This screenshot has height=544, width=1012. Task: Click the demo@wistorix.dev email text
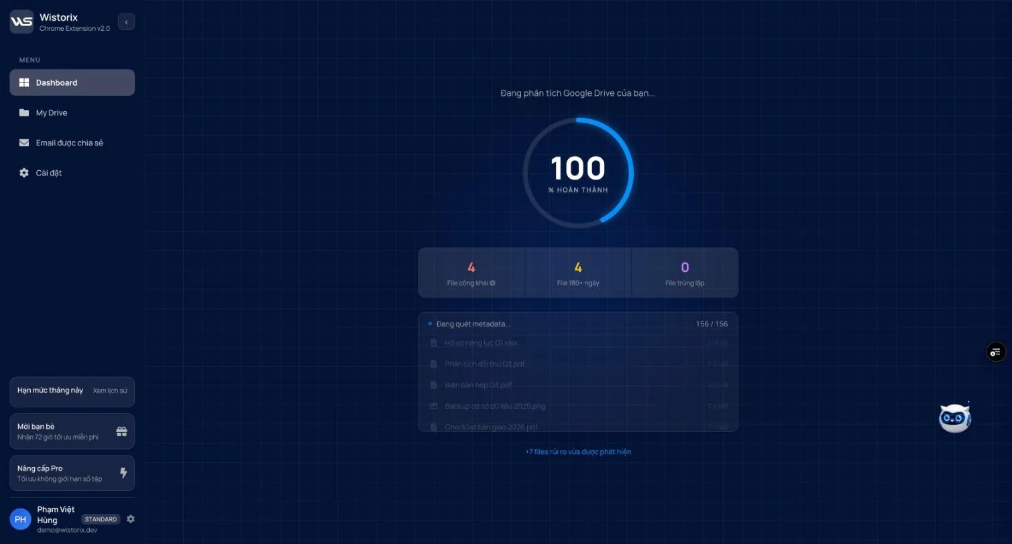tap(67, 530)
